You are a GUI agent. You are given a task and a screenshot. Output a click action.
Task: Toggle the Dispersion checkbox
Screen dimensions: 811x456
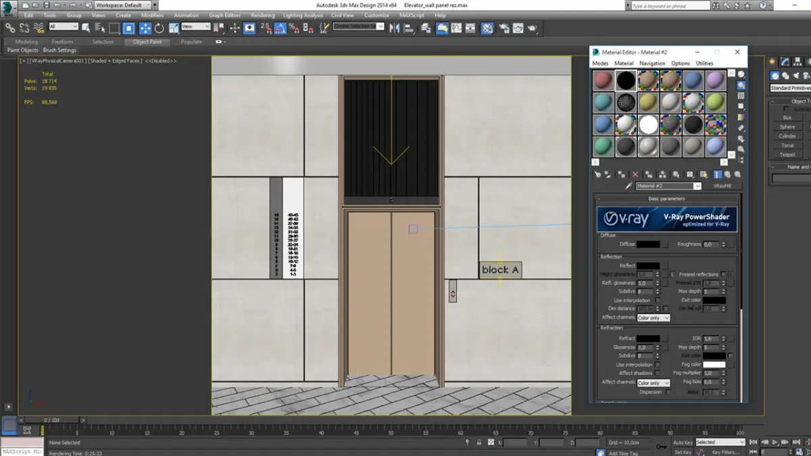pos(668,392)
